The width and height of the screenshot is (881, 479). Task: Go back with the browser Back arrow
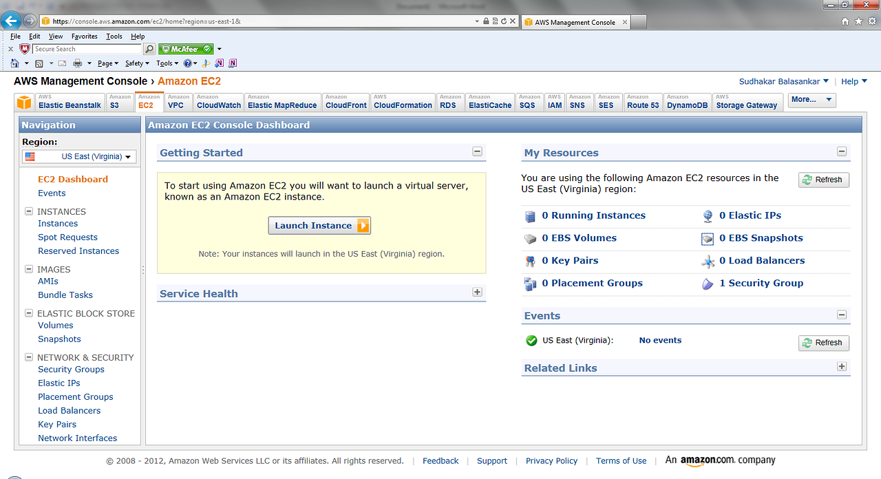point(10,21)
